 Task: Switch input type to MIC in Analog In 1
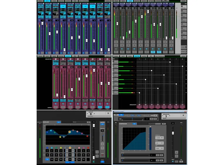click(116, 115)
